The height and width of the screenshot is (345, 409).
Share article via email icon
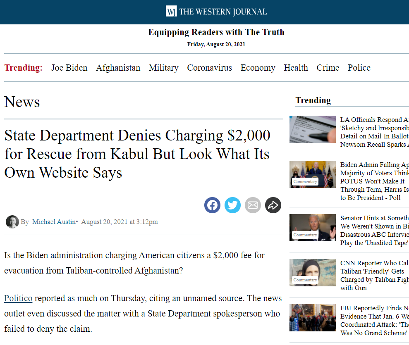click(x=253, y=205)
